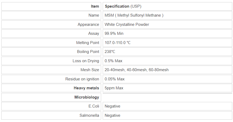Select the Microbiology section label
The width and height of the screenshot is (233, 122).
pyautogui.click(x=87, y=97)
